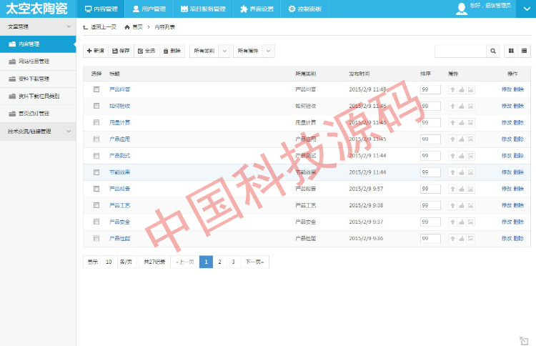
Task: Click the 全选 select-all toolbar button
Action: pos(147,51)
